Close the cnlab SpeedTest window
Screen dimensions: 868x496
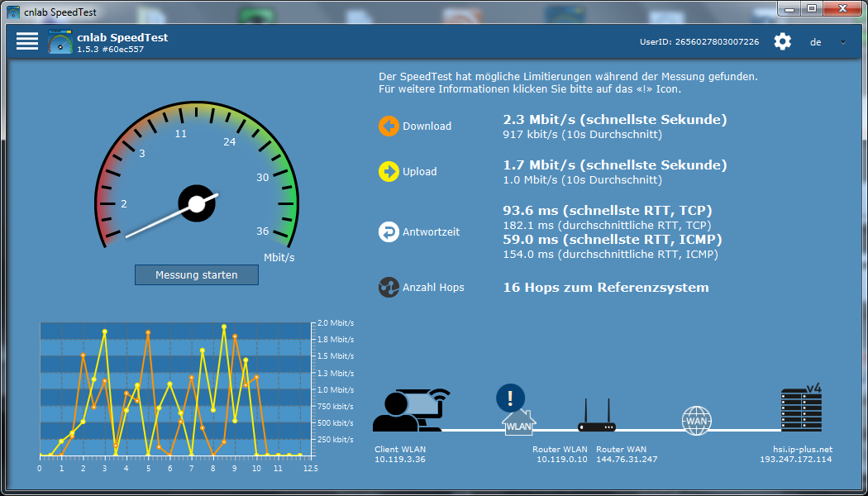click(x=842, y=7)
